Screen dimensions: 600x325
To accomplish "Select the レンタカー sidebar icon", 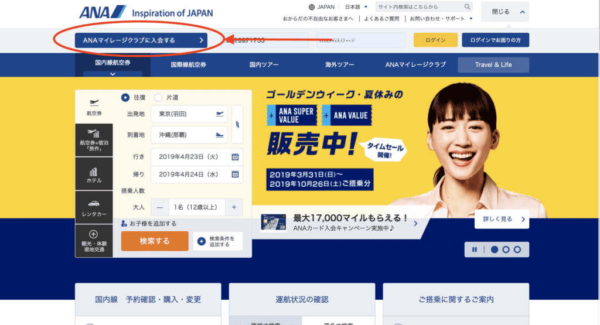I will coord(94,208).
